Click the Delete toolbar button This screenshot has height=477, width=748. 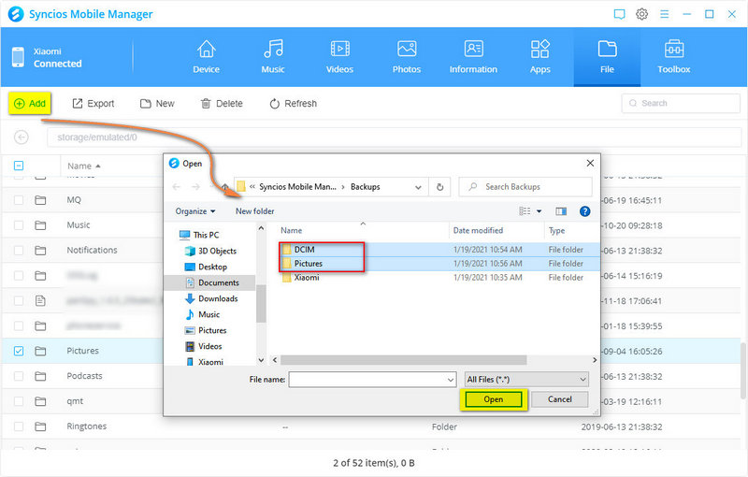[222, 104]
